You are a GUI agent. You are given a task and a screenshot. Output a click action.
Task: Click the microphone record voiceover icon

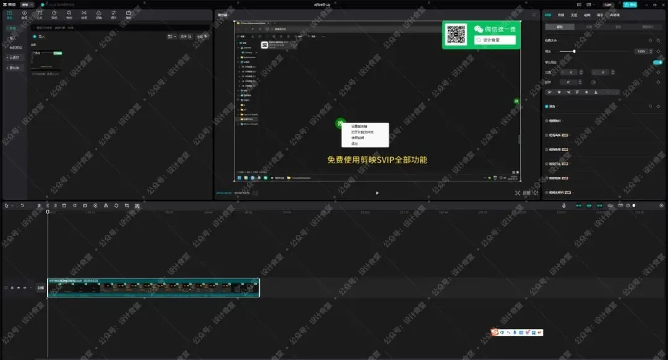click(563, 206)
